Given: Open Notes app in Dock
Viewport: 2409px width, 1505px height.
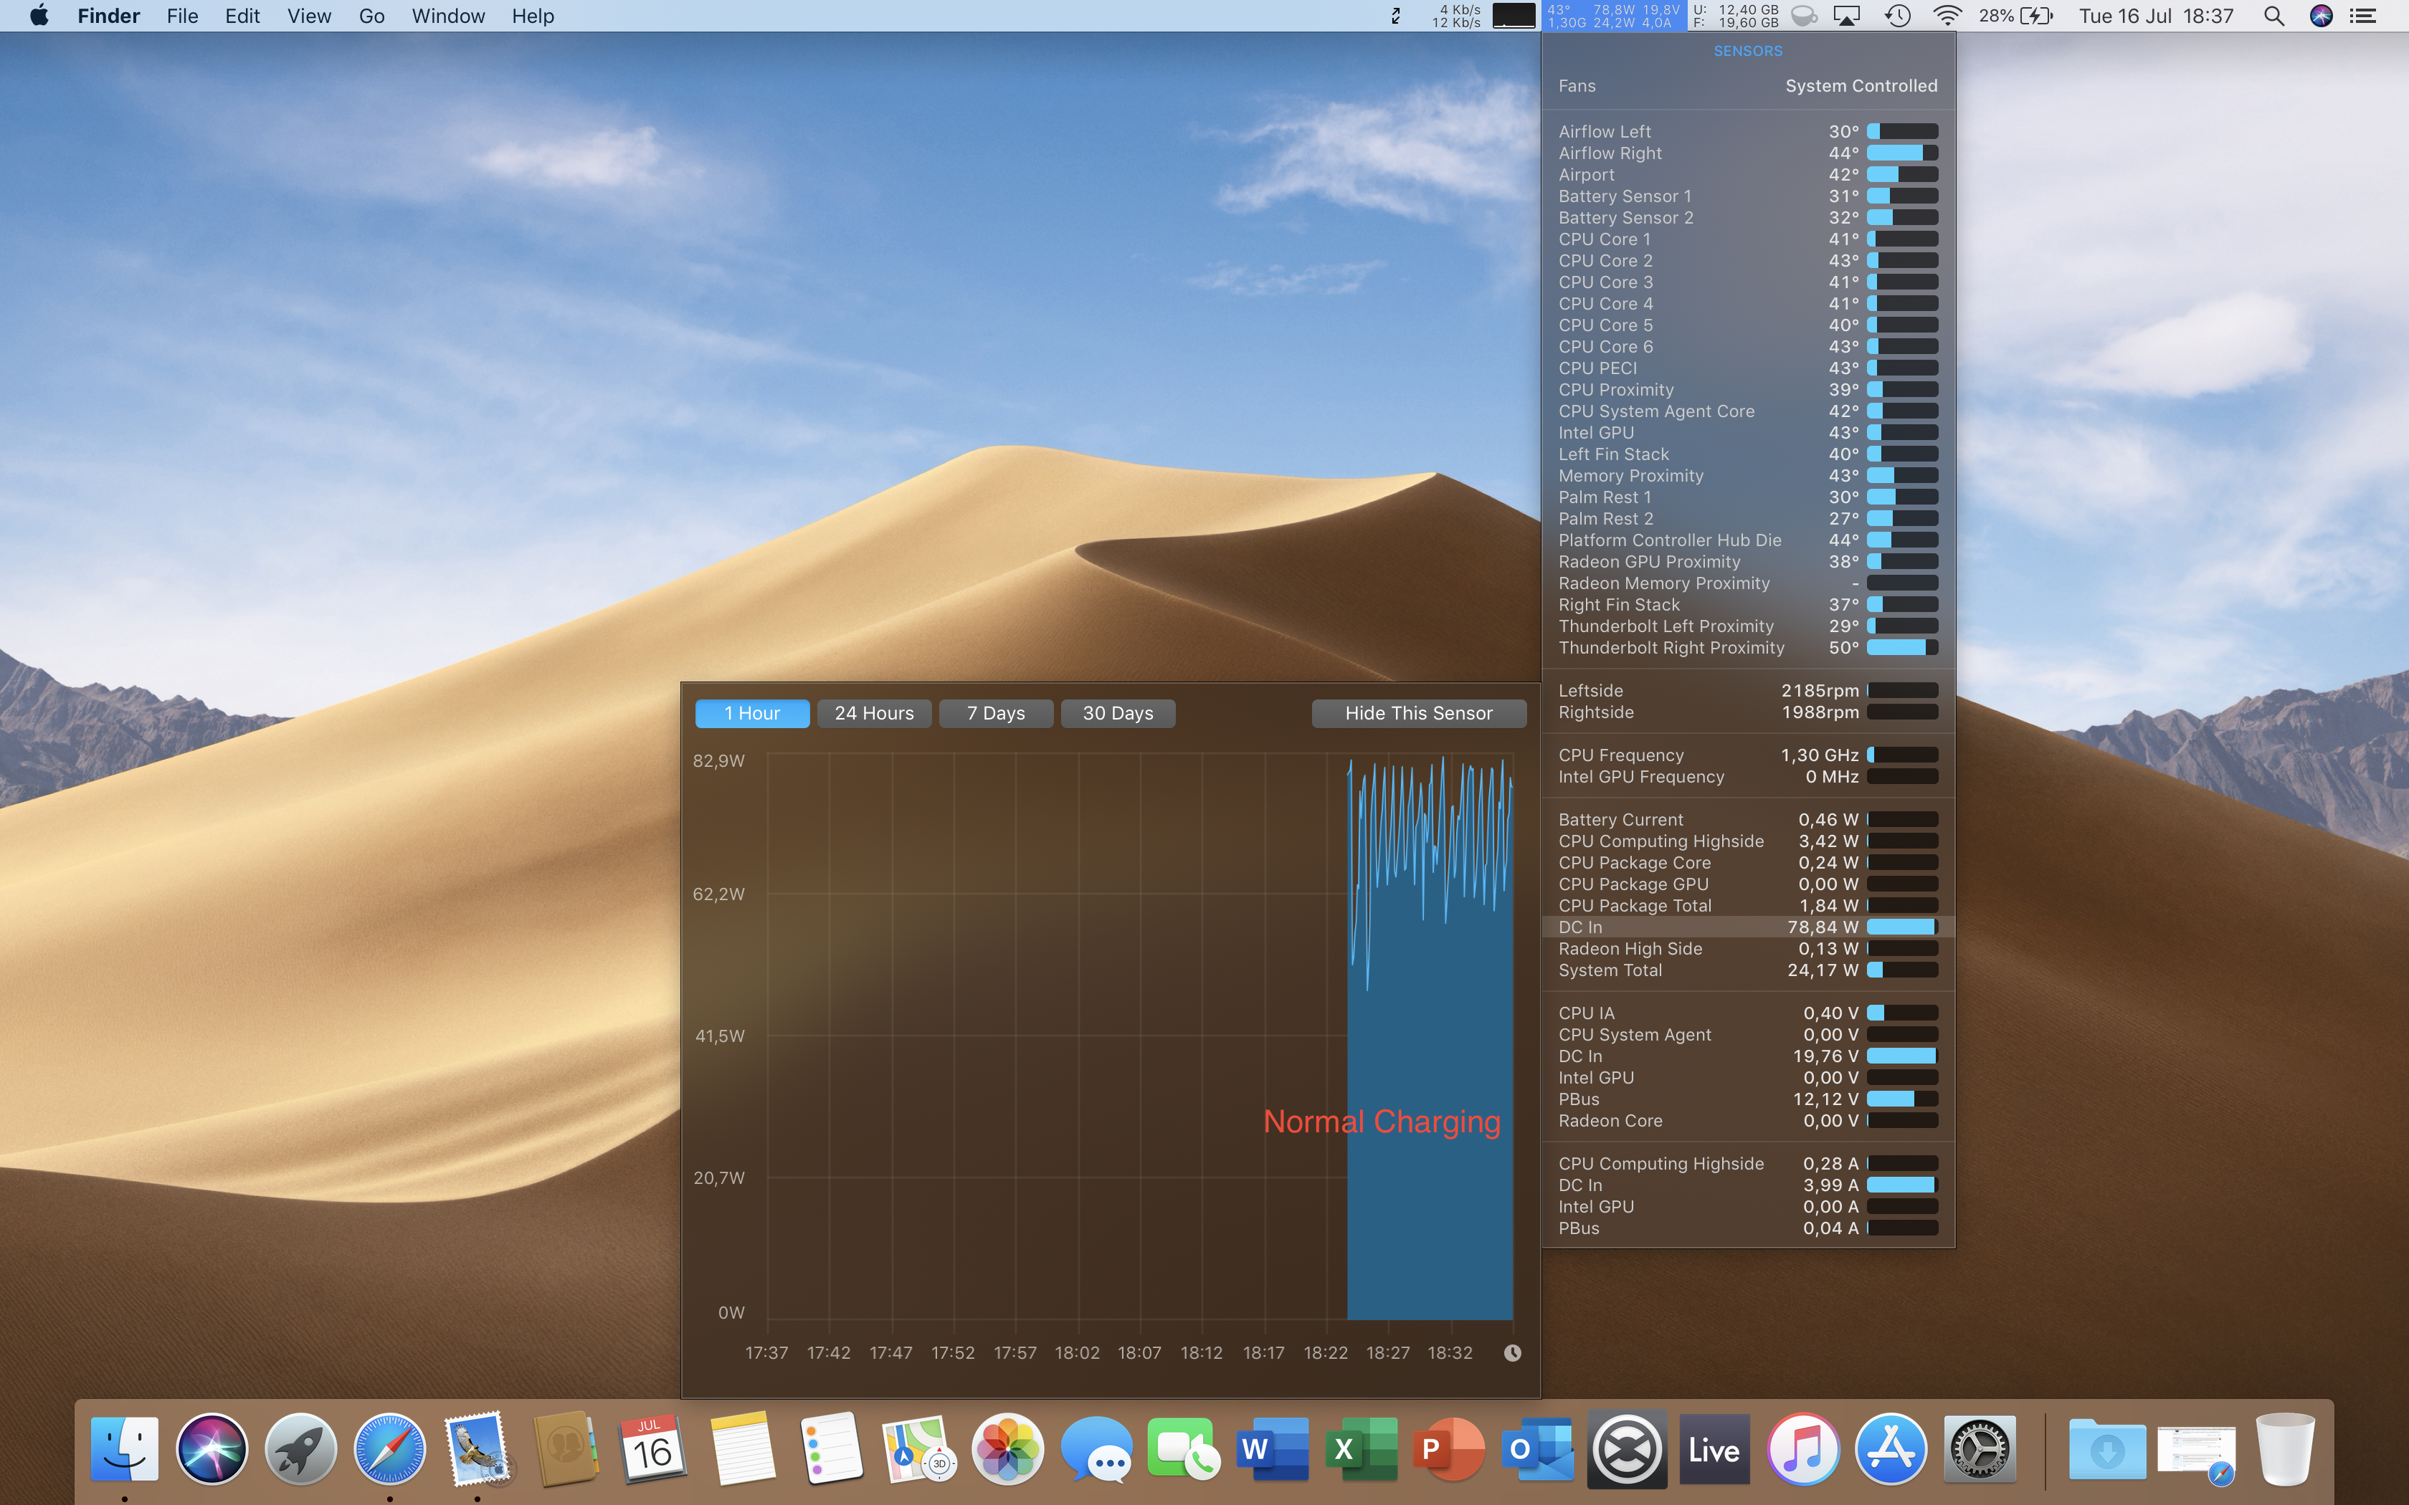Looking at the screenshot, I should (x=743, y=1448).
